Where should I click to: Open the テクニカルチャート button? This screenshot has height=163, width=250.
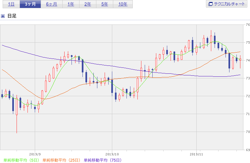pos(226,4)
